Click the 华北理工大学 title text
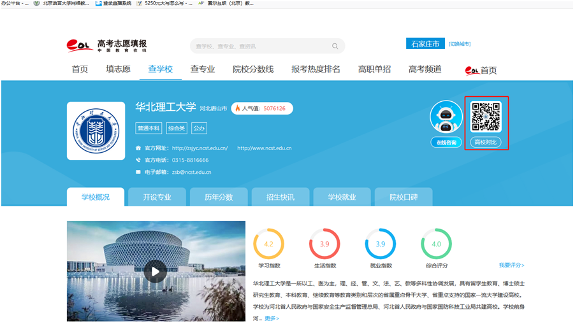 pyautogui.click(x=166, y=107)
